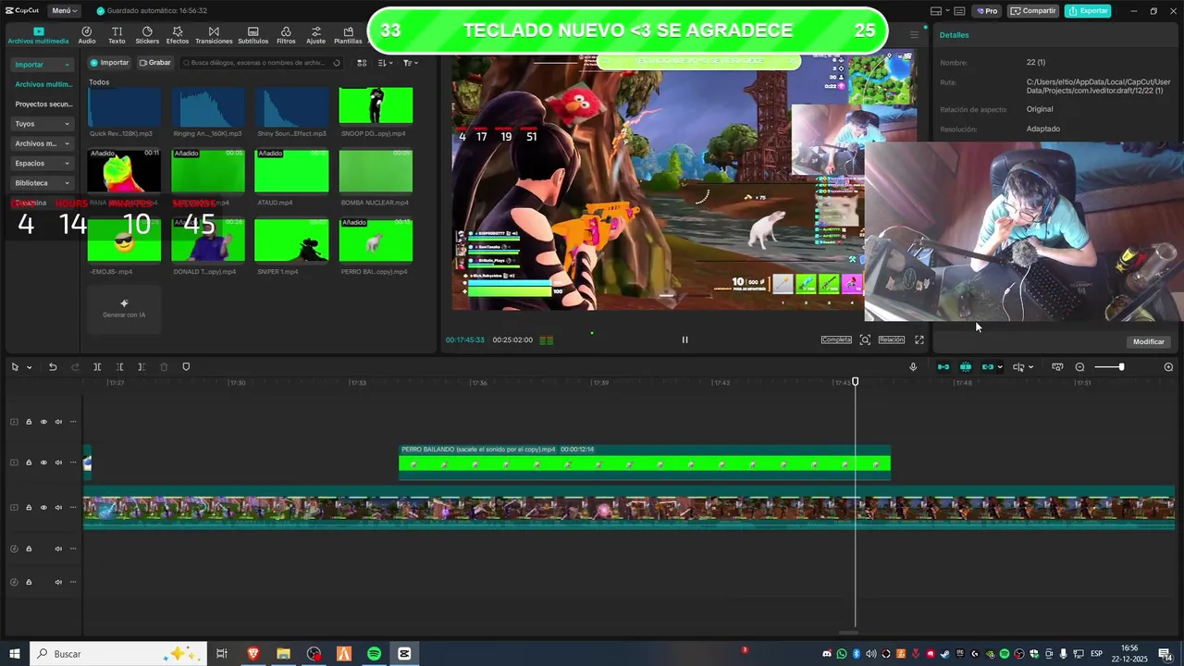The width and height of the screenshot is (1184, 666).
Task: Click the Completa preview quality button
Action: point(836,339)
